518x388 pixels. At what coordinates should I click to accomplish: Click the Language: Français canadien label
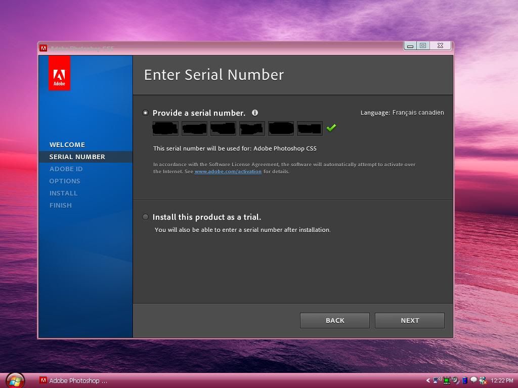pyautogui.click(x=402, y=113)
